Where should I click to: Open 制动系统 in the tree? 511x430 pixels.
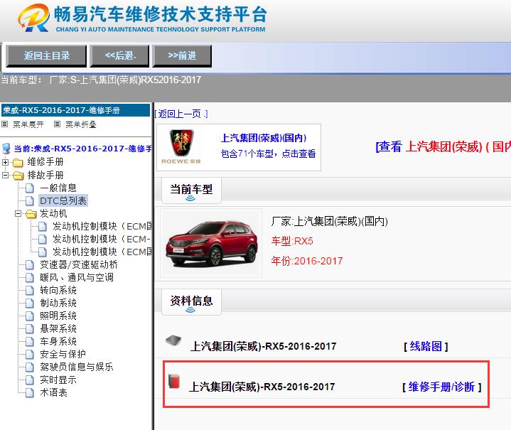pos(58,303)
